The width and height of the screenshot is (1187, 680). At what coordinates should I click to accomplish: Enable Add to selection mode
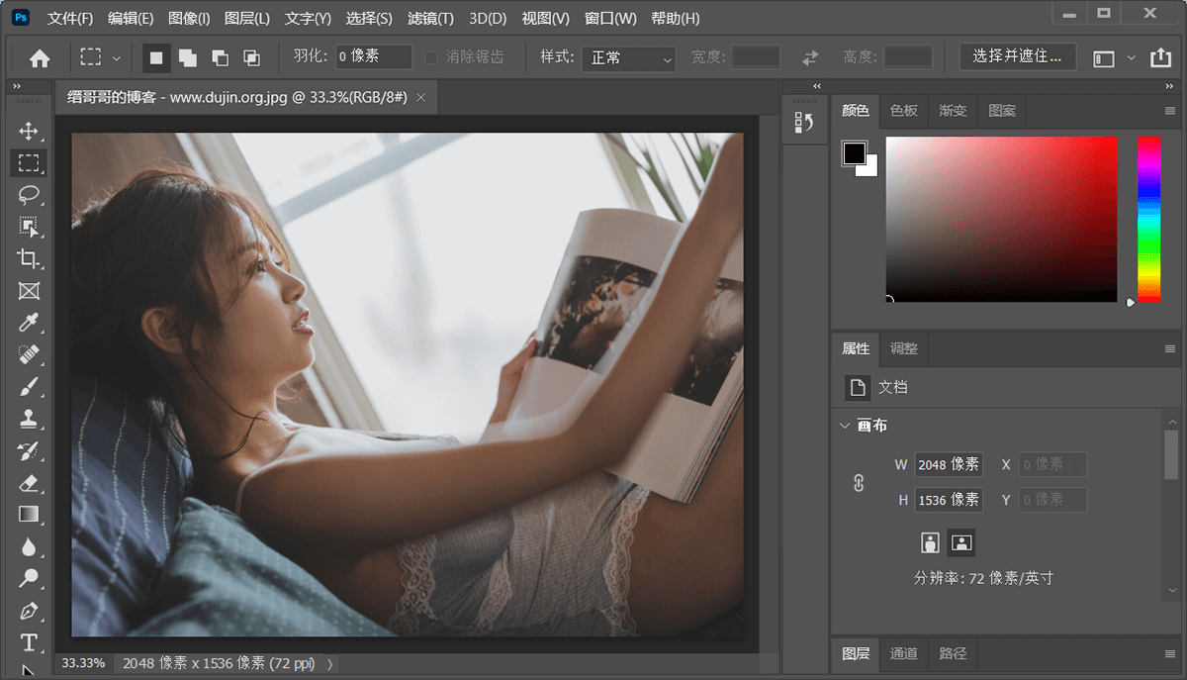coord(187,57)
